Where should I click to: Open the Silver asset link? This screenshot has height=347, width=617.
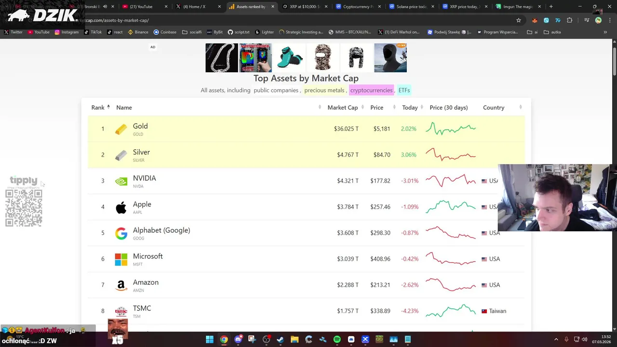(141, 152)
